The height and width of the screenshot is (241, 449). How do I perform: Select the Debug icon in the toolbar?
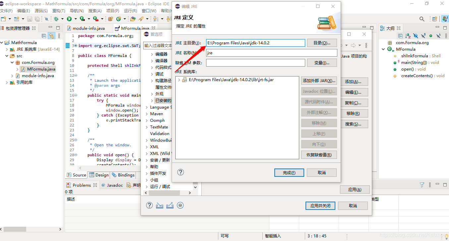tap(55, 19)
